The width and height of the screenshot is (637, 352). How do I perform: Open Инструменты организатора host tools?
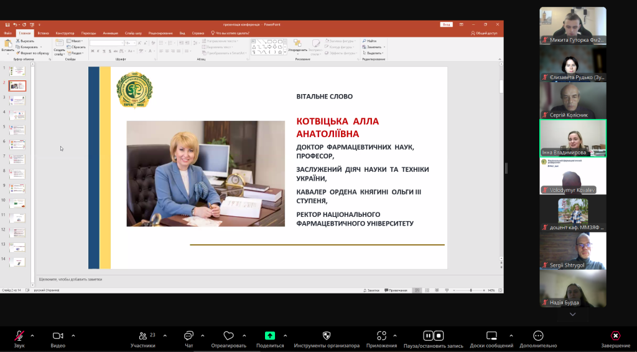pos(327,339)
